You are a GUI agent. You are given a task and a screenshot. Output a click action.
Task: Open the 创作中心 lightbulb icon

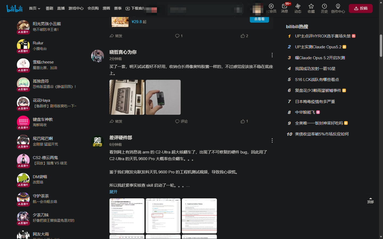tap(338, 6)
